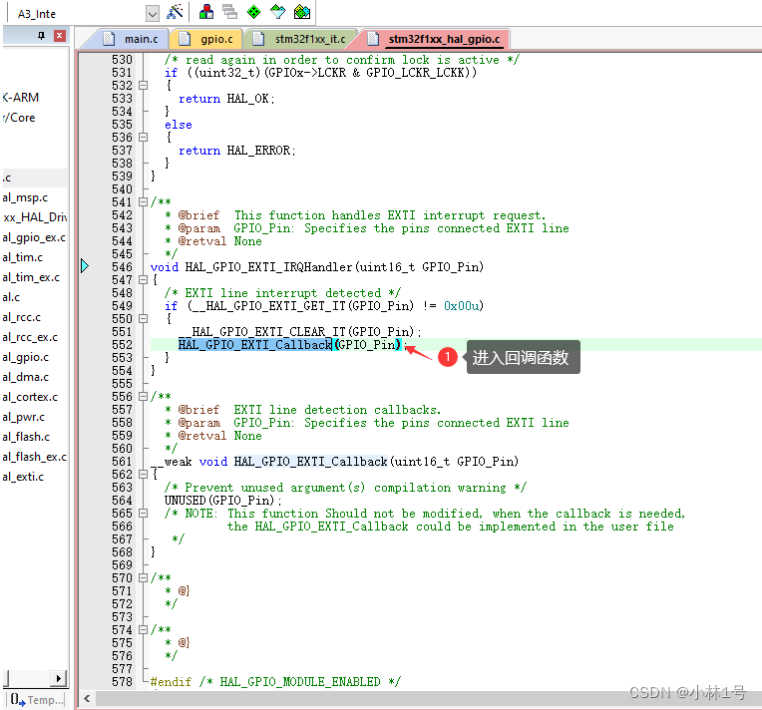Click UNUSED(GPIO_Pin) on line 564

coord(219,500)
